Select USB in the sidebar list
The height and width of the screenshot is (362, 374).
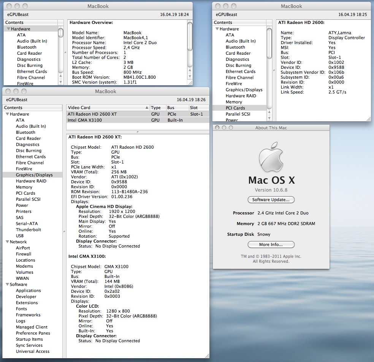pos(20,236)
